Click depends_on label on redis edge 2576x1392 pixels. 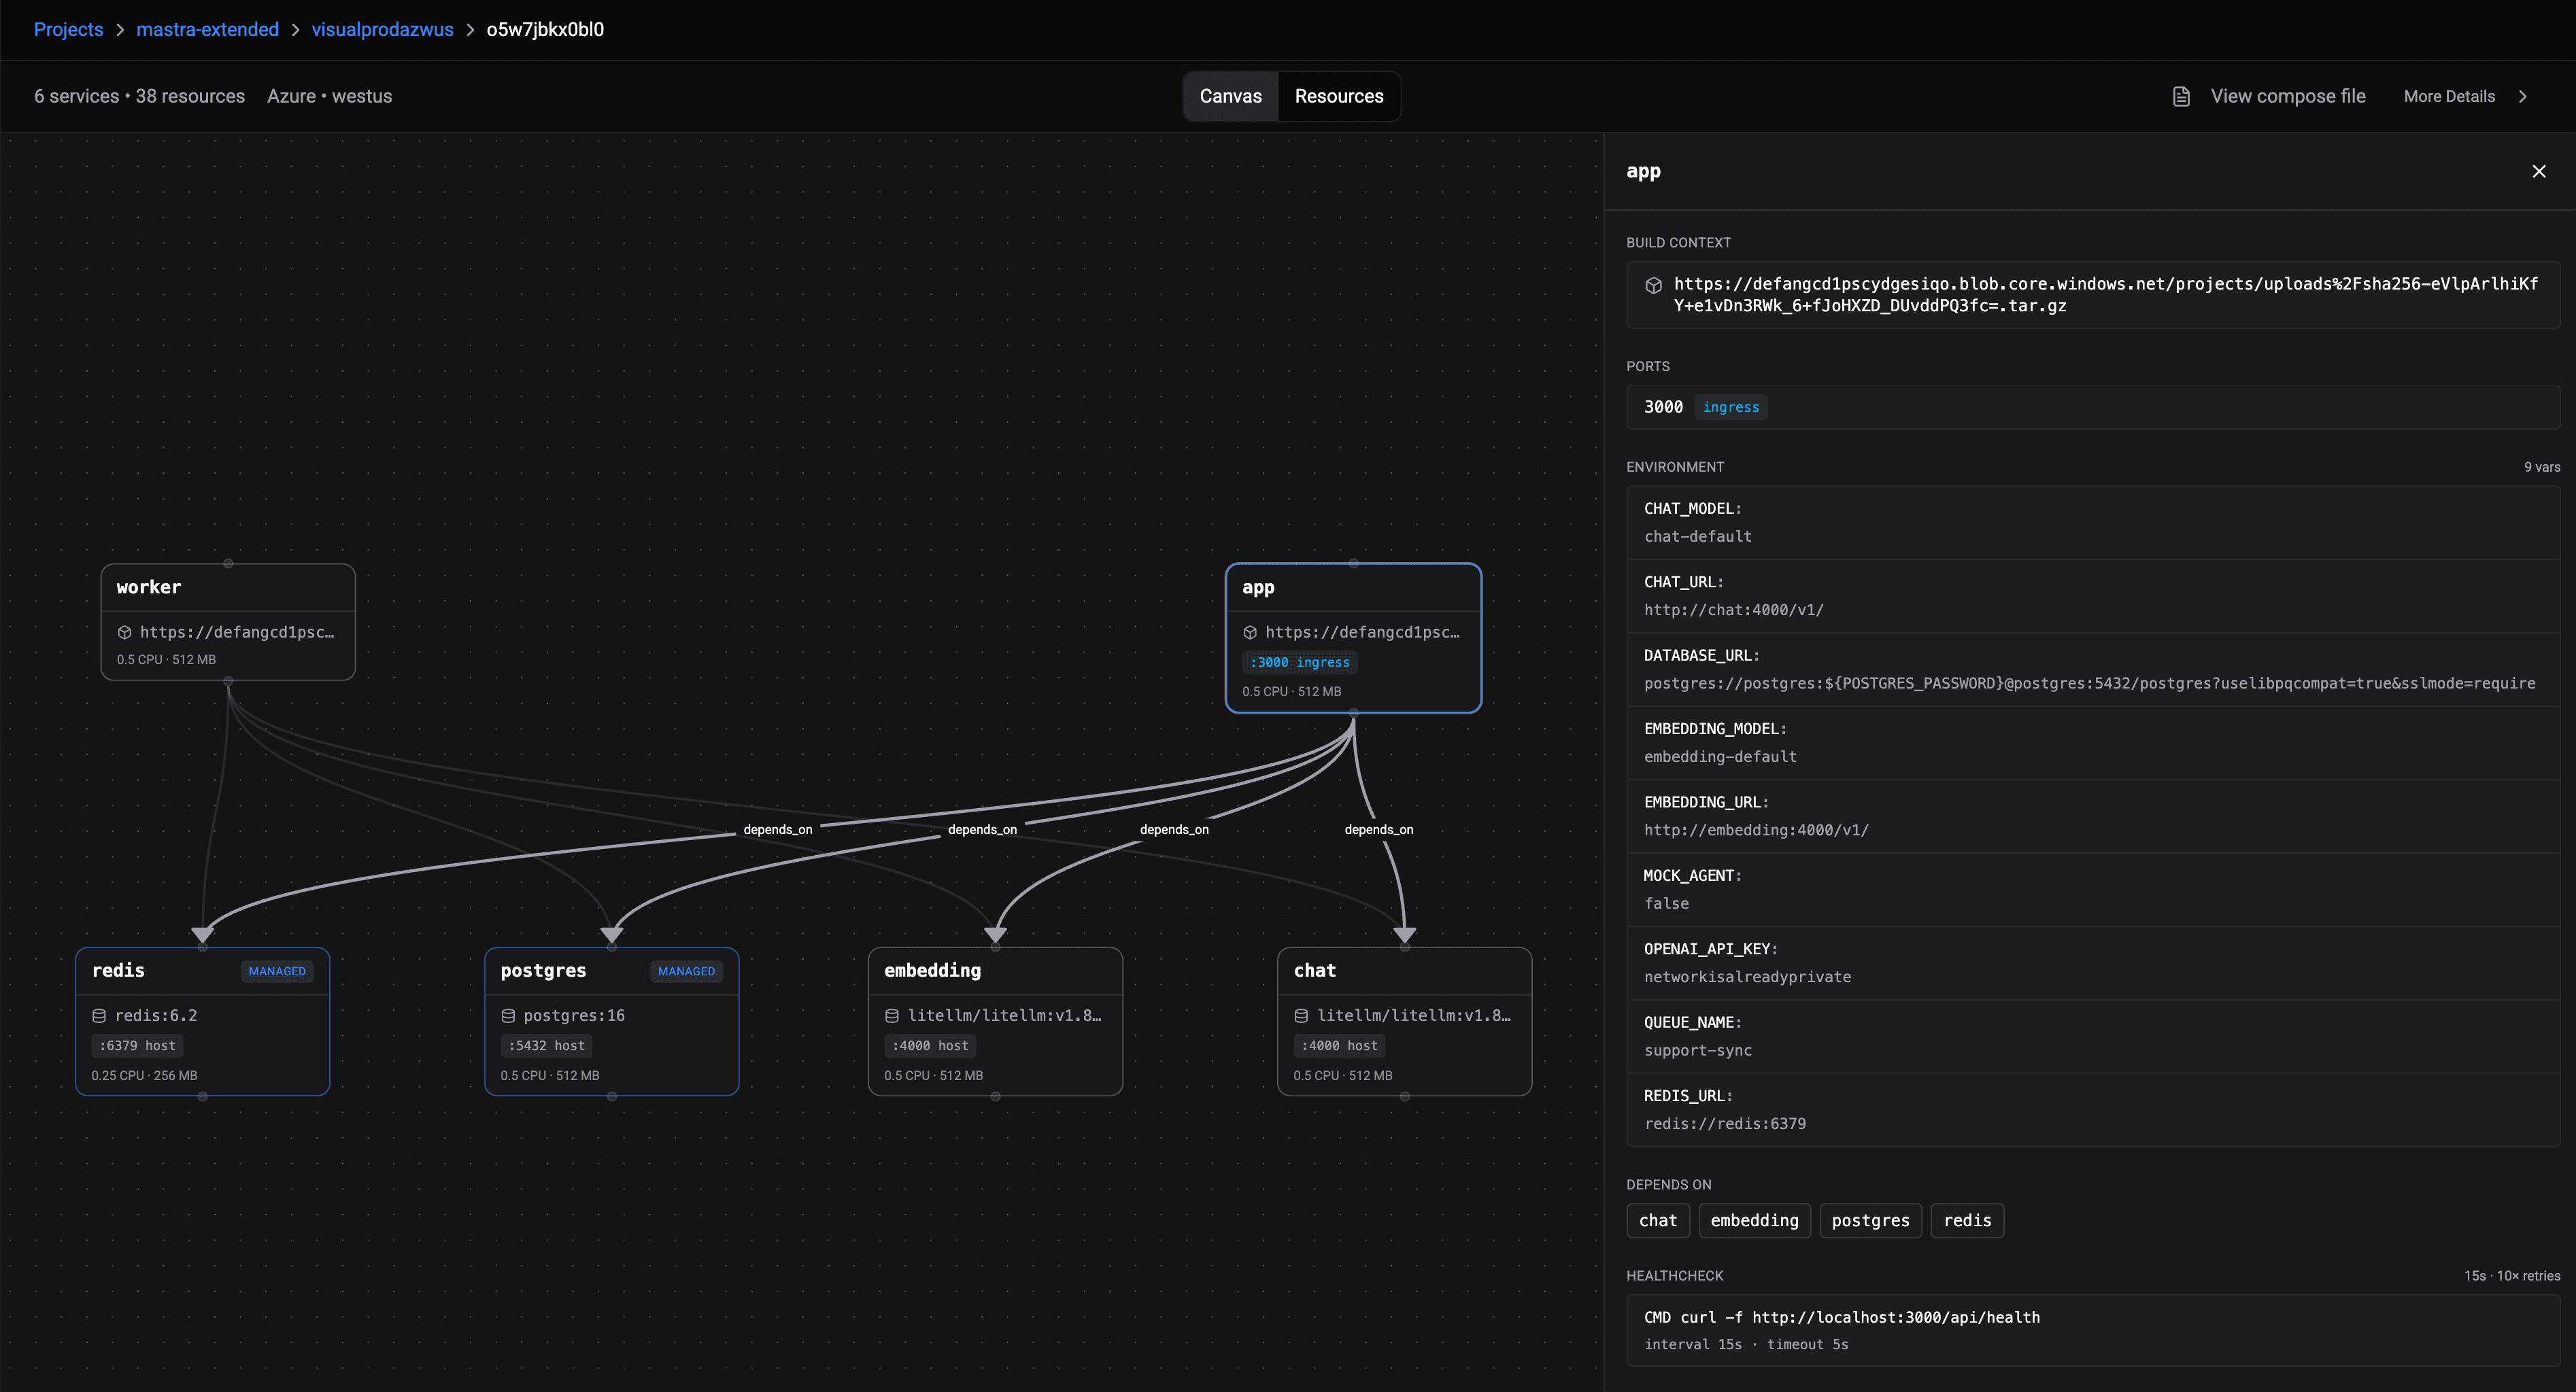pos(777,831)
